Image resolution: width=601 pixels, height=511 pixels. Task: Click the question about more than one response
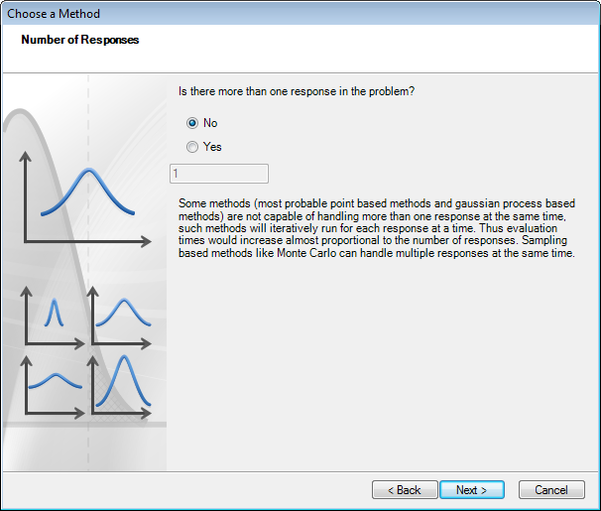click(x=296, y=91)
